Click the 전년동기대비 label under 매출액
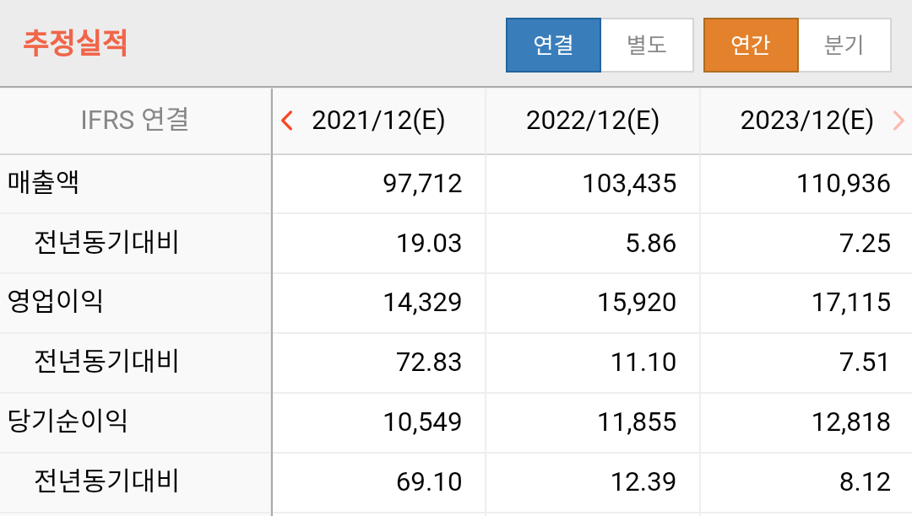 [x=106, y=243]
